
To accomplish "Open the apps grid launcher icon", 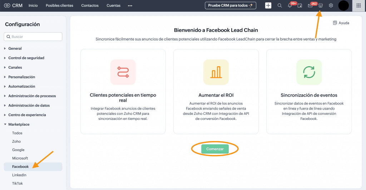I will pos(358,6).
